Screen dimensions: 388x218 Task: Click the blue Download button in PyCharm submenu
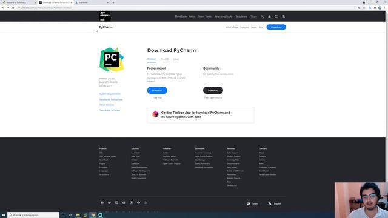[x=276, y=27]
